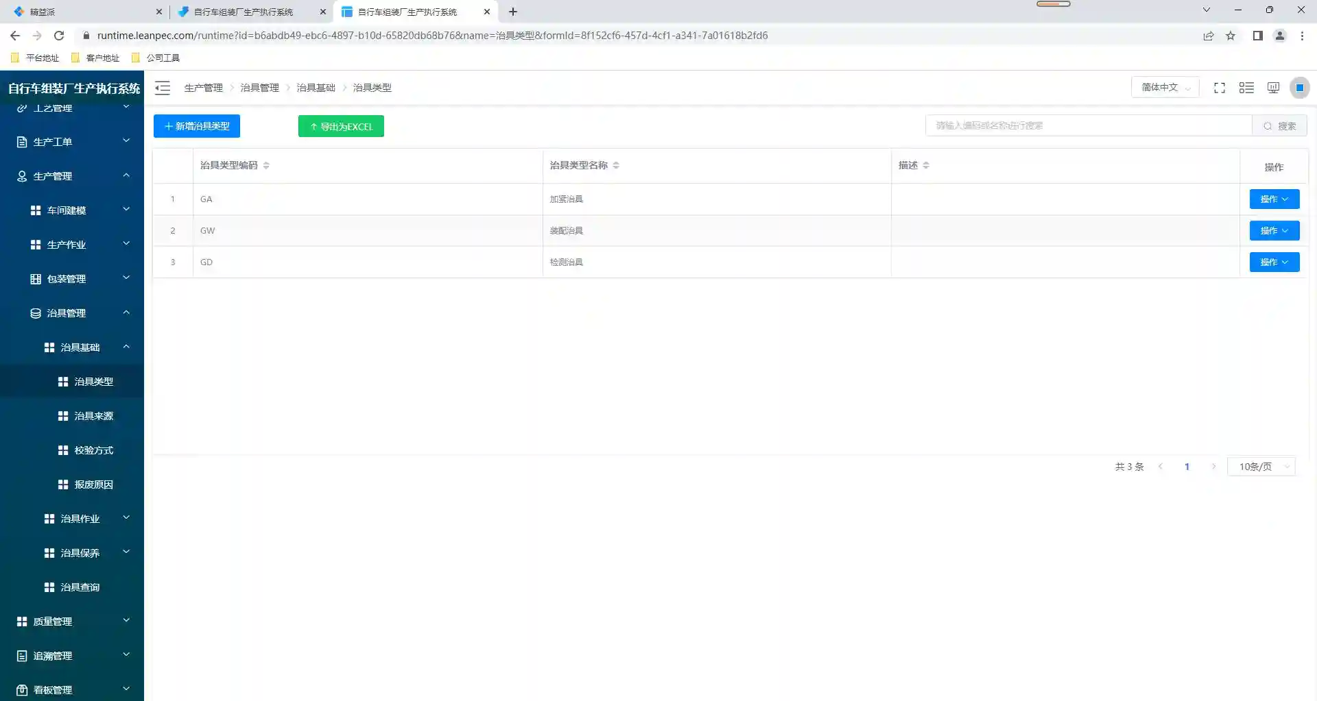Click the list layout icon in header
The height and width of the screenshot is (701, 1317).
click(x=1246, y=88)
